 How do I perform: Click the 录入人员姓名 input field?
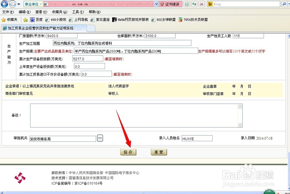coord(197,138)
